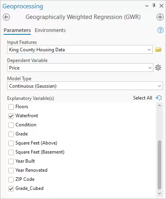Uncheck the Grade_Cubed variable

(11, 189)
